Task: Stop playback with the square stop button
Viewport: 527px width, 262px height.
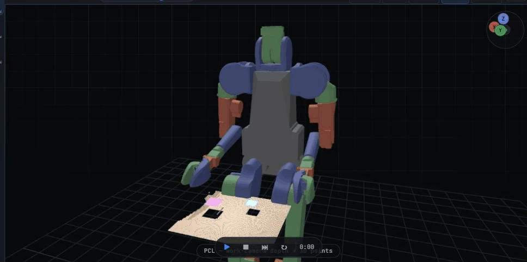Action: (246, 247)
